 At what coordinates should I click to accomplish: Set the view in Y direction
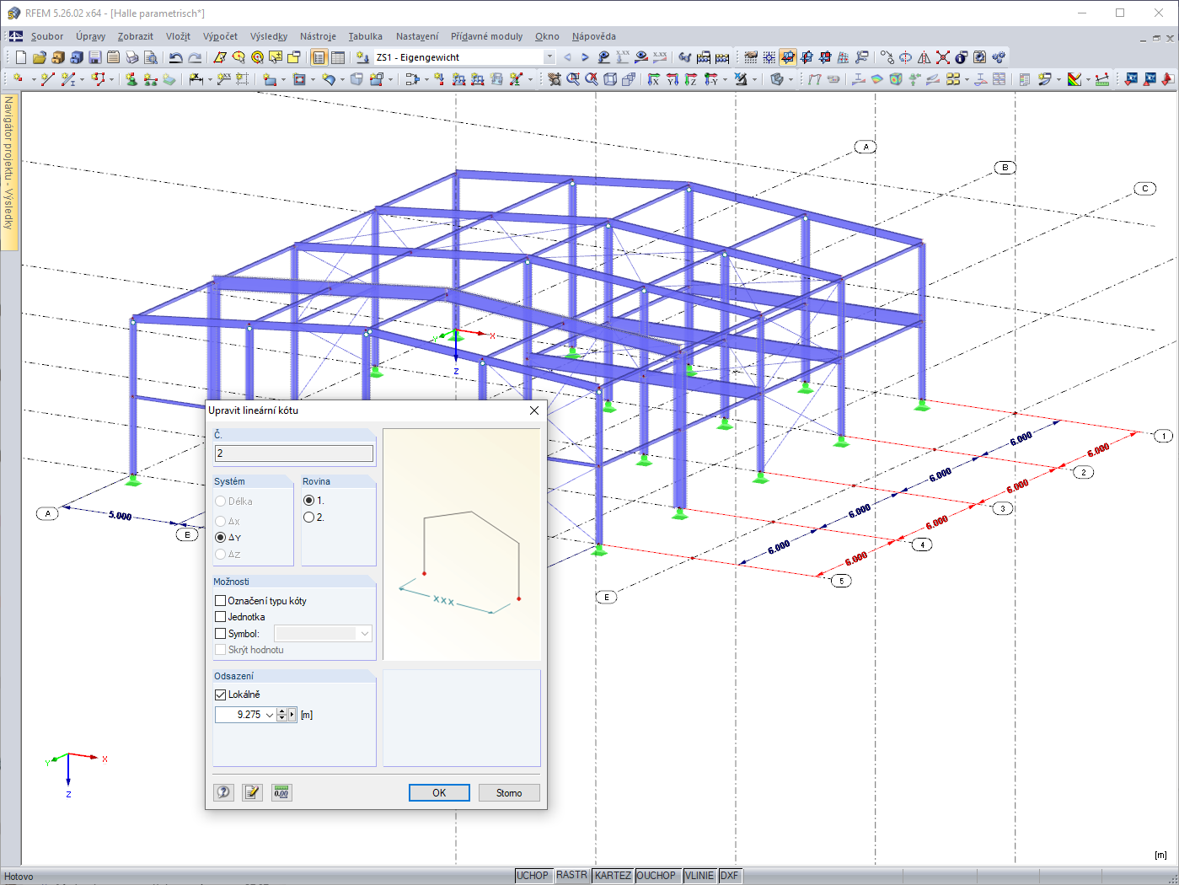click(672, 79)
